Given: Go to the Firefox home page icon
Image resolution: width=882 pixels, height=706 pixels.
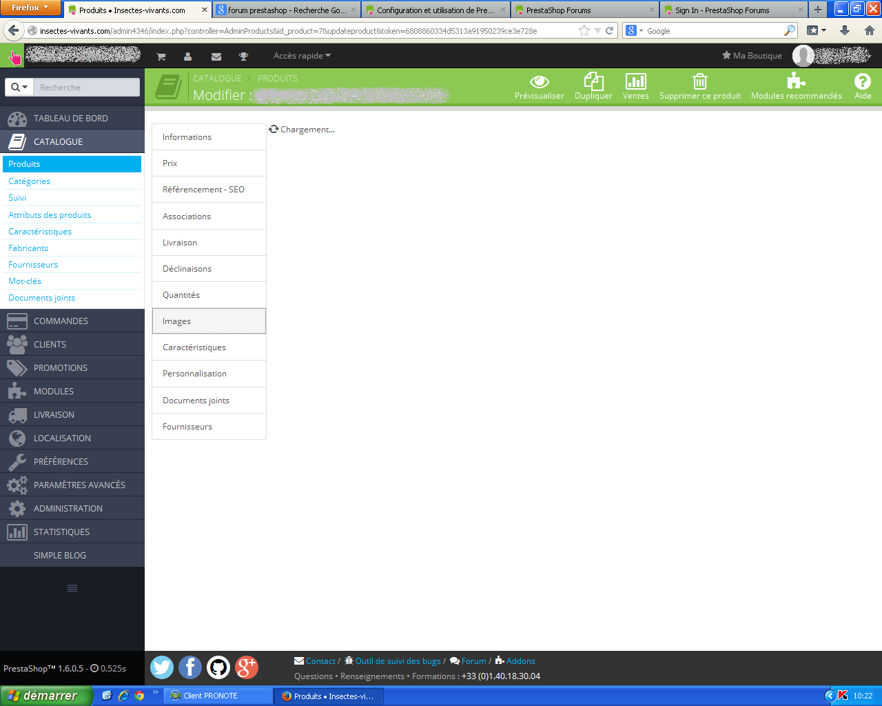Looking at the screenshot, I should click(869, 30).
